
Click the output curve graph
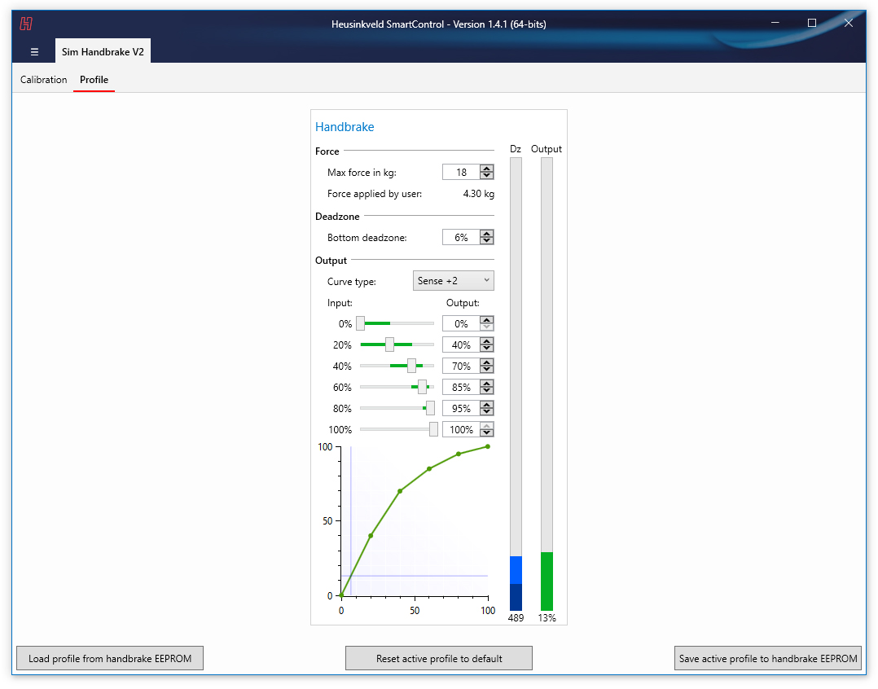pyautogui.click(x=415, y=521)
